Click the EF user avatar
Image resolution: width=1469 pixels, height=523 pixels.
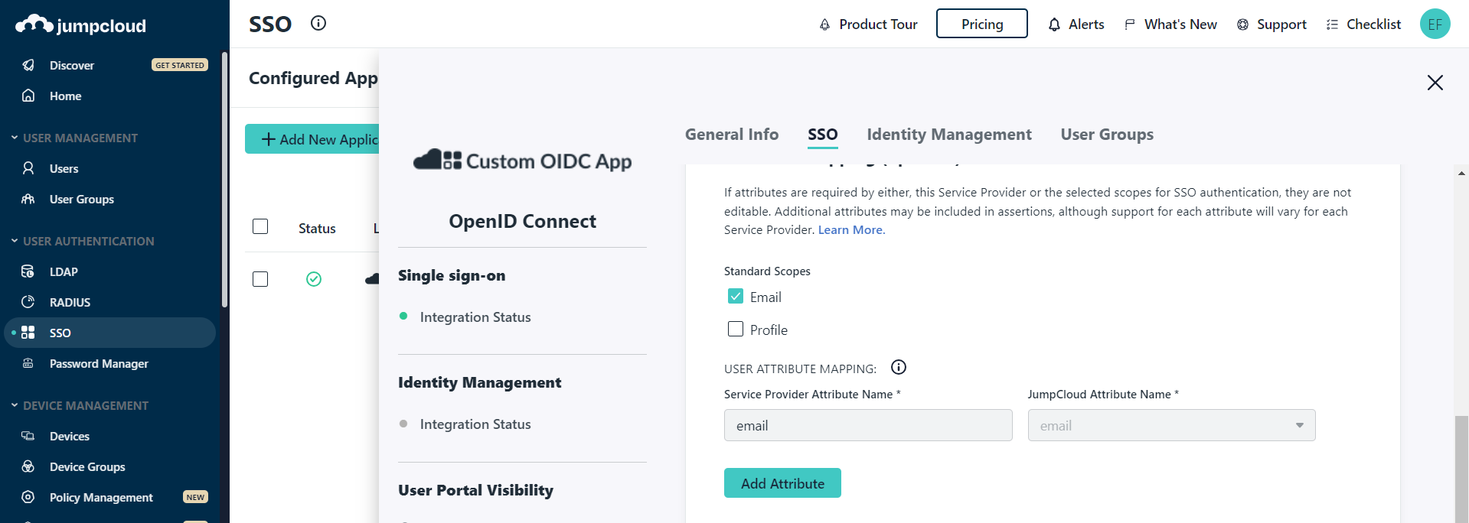click(1435, 24)
